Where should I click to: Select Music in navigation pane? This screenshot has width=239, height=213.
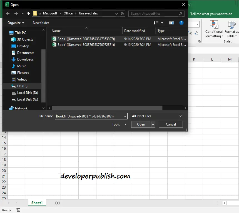point(21,66)
